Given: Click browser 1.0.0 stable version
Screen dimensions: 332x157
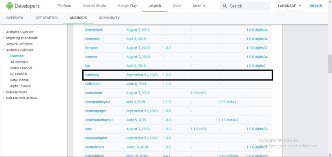Looking at the screenshot, I should pos(167,48).
